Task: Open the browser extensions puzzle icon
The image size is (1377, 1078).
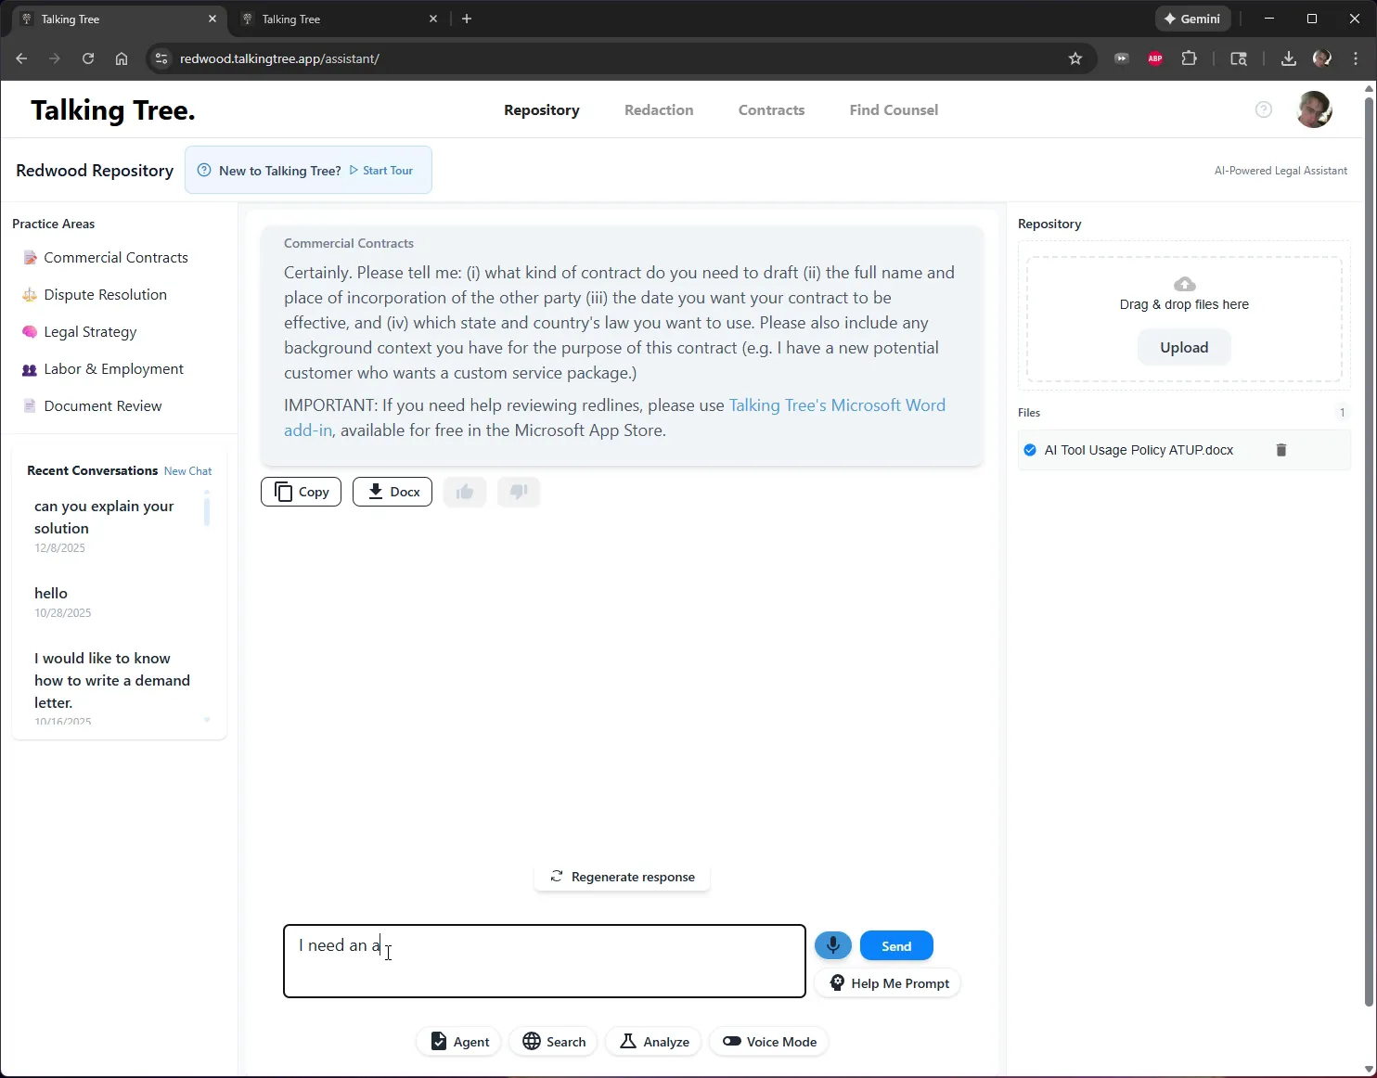Action: pos(1189,58)
